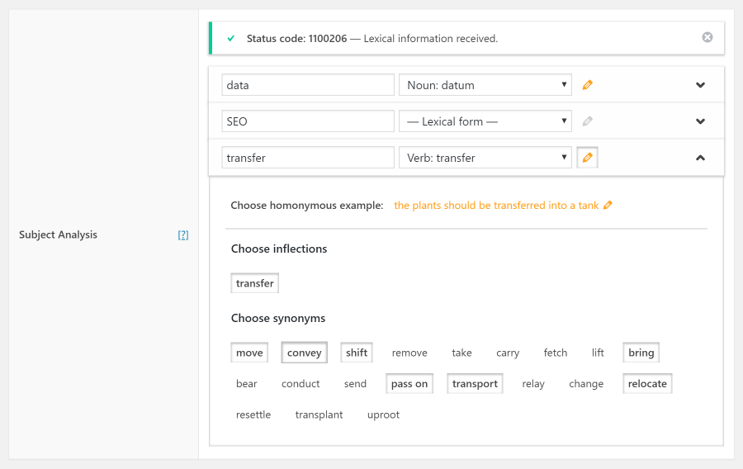Screen dimensions: 743x469
Task: Dismiss the status code notice
Action: 707,37
